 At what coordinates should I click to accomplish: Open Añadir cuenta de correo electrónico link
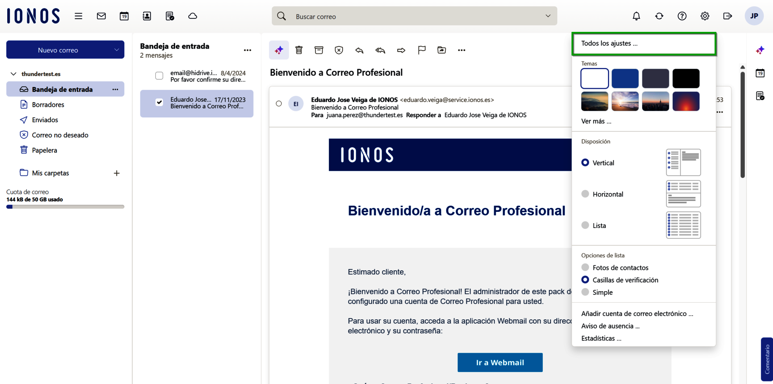pos(637,313)
